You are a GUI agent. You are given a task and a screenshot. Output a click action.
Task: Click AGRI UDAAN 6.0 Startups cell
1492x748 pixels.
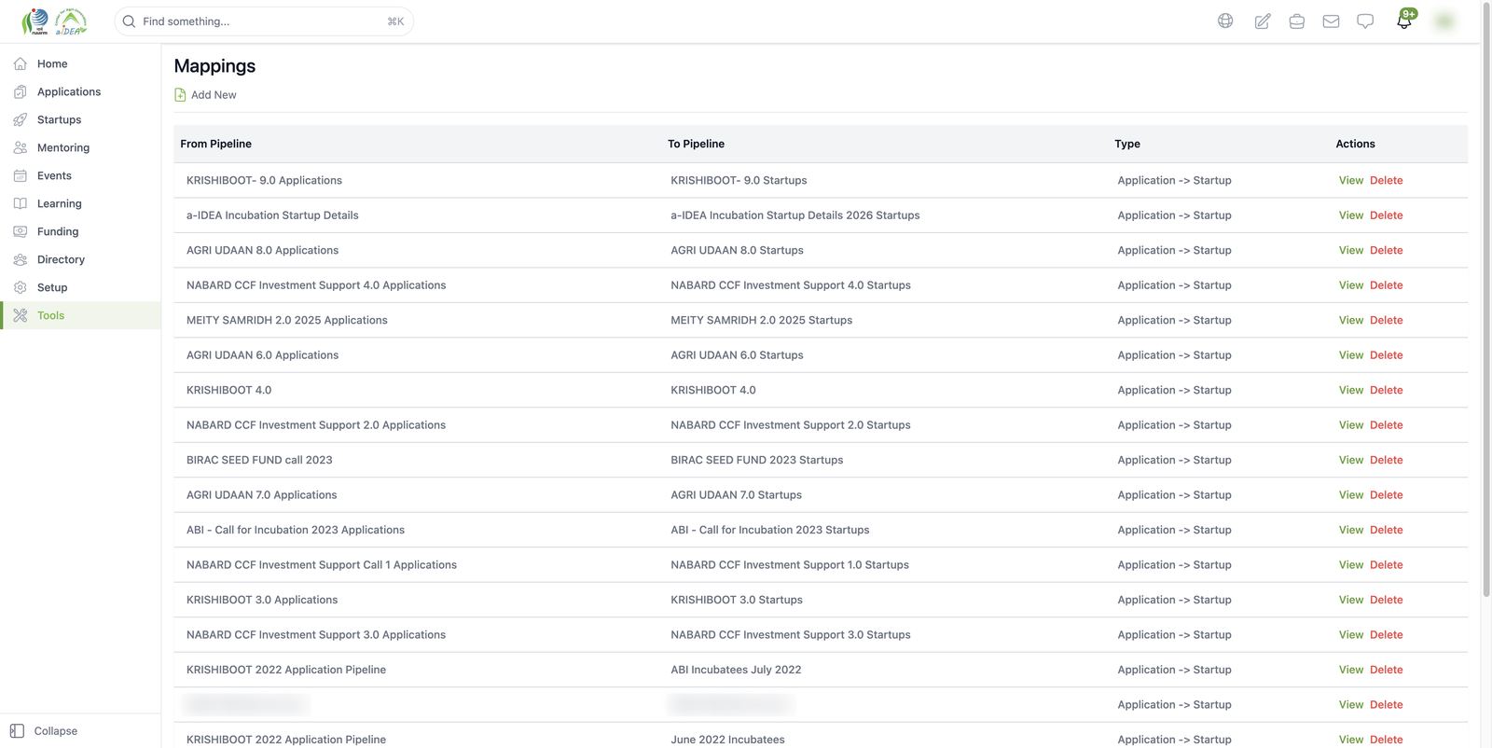coord(737,355)
